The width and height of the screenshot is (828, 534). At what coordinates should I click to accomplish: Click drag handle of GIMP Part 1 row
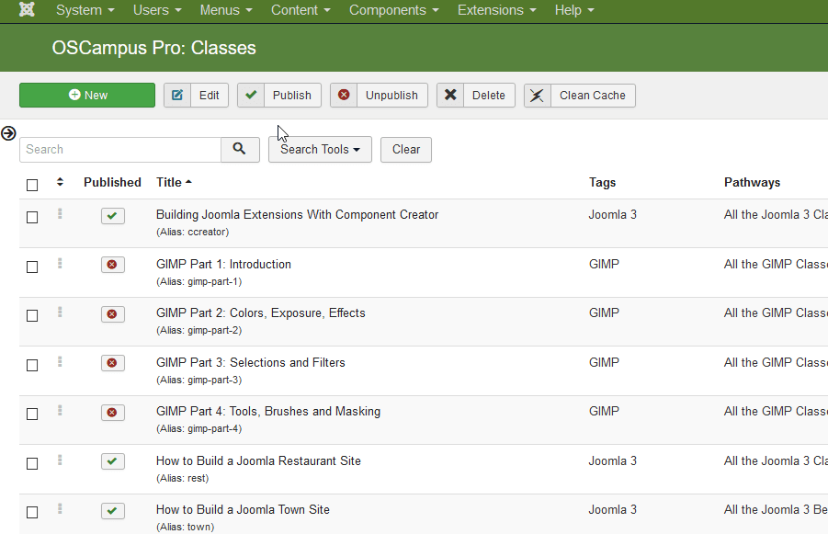coord(61,263)
